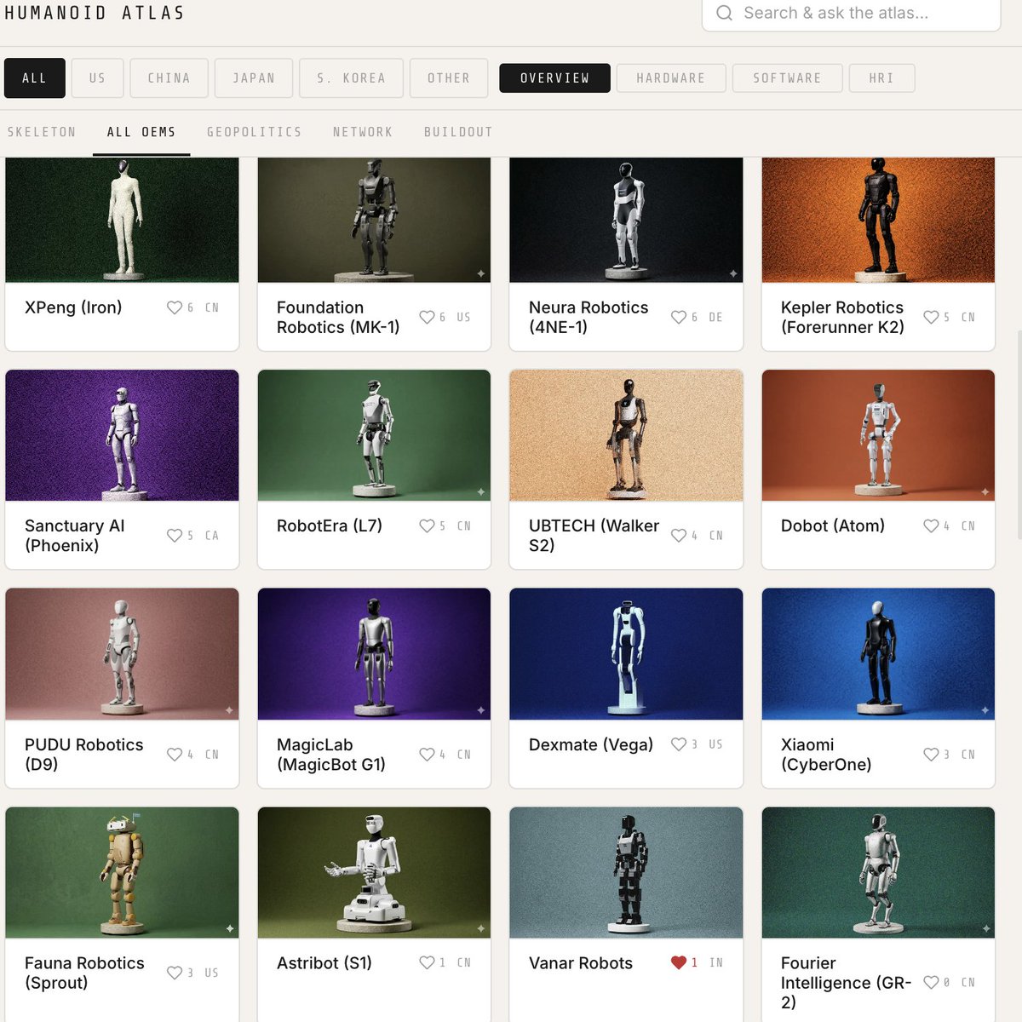Click sparkle icon on Xiaomi CyberOne image

click(985, 710)
